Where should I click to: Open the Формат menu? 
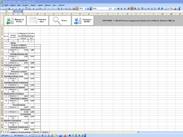[33, 5]
